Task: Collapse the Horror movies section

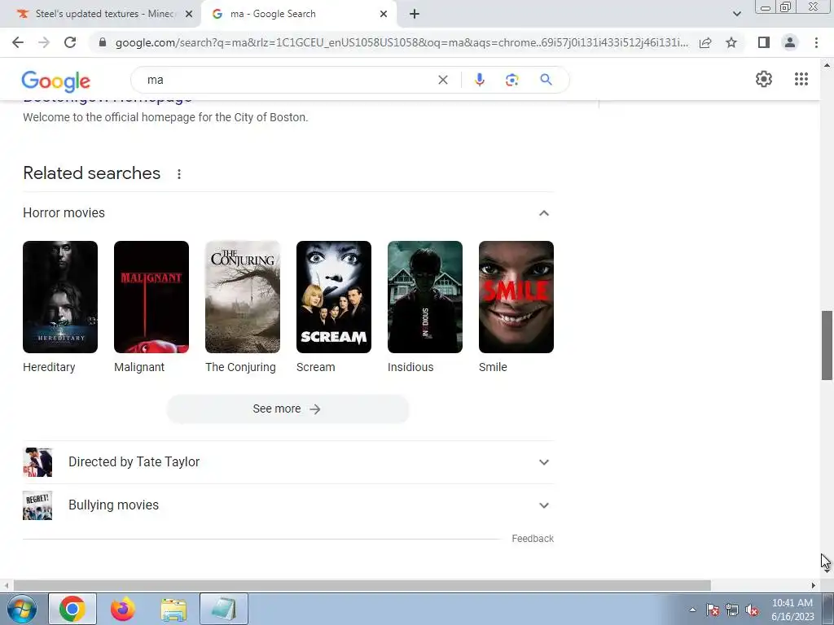Action: point(543,213)
